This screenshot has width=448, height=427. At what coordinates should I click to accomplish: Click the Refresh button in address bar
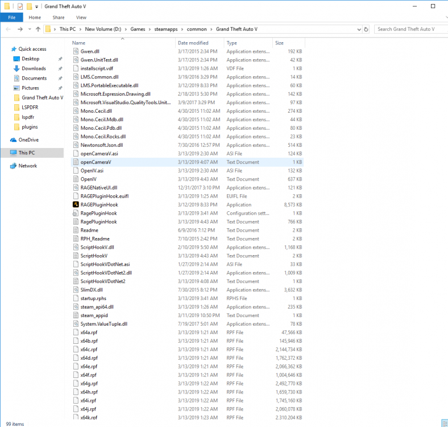(366, 29)
